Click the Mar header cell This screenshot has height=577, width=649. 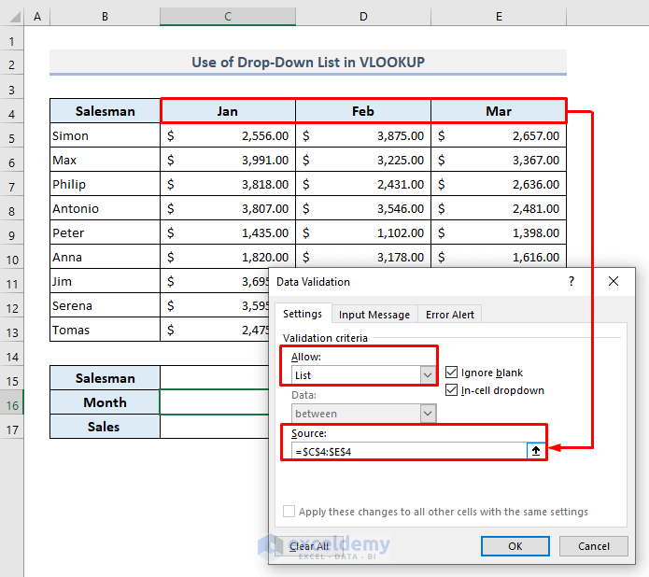pyautogui.click(x=499, y=111)
